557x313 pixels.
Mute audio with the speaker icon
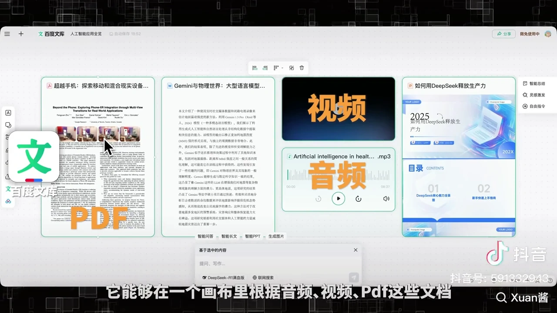tap(386, 199)
